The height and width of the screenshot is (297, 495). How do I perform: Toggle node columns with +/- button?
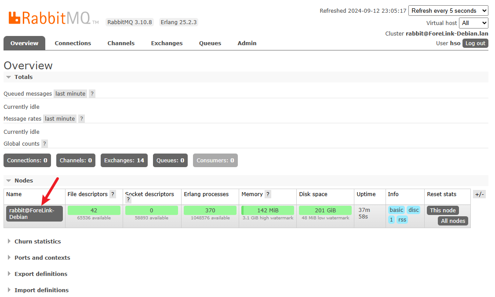click(x=479, y=194)
